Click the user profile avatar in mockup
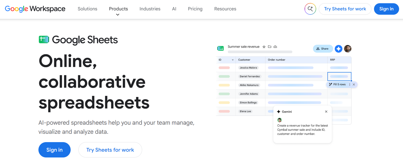 pos(348,49)
